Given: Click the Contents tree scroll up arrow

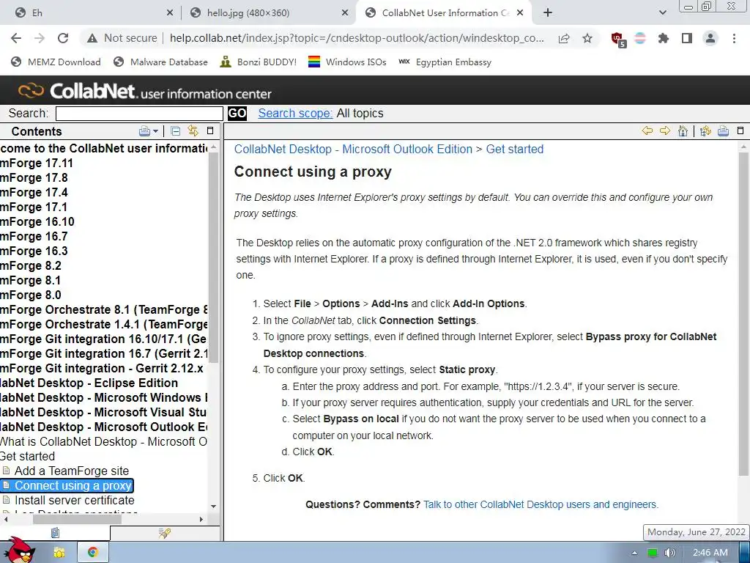Looking at the screenshot, I should point(214,147).
